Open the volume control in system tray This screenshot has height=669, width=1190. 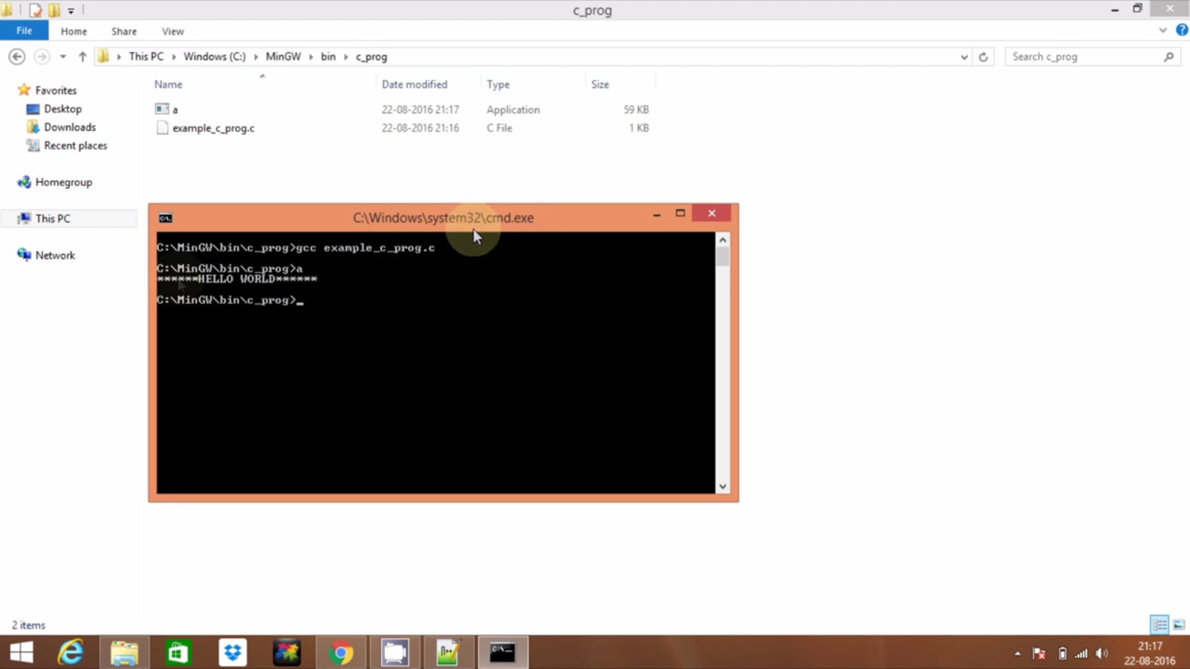pyautogui.click(x=1103, y=653)
